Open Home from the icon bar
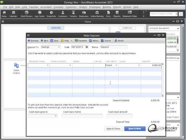Image resolution: width=186 pixels, height=140 pixels. [x=4, y=14]
